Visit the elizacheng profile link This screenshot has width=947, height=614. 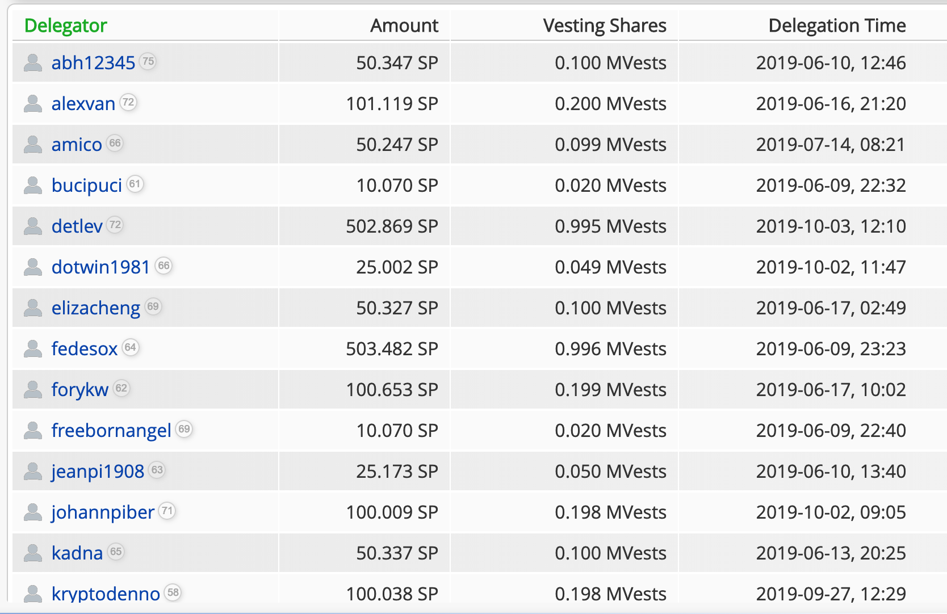(x=95, y=308)
